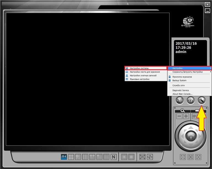Click the wrench general settings button
This screenshot has width=212, height=169.
tap(202, 101)
